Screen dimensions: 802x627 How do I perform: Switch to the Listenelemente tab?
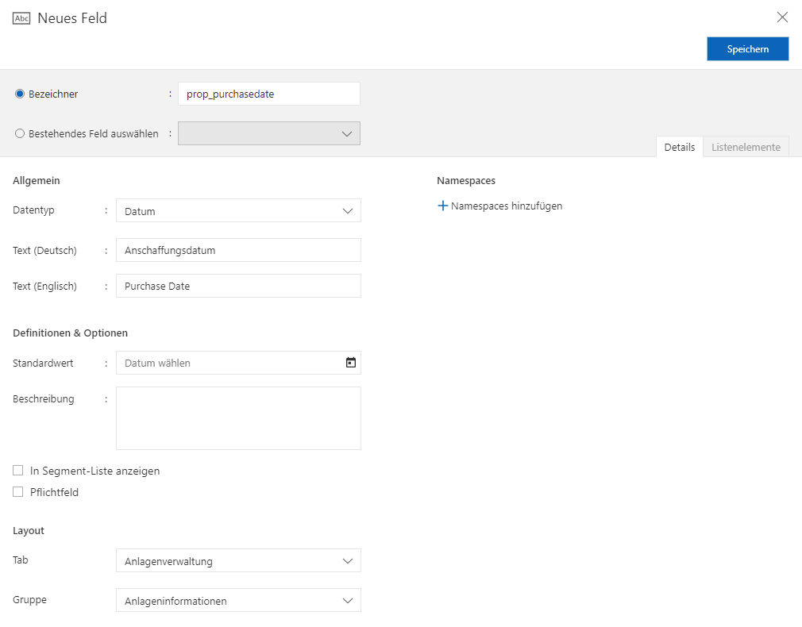746,147
